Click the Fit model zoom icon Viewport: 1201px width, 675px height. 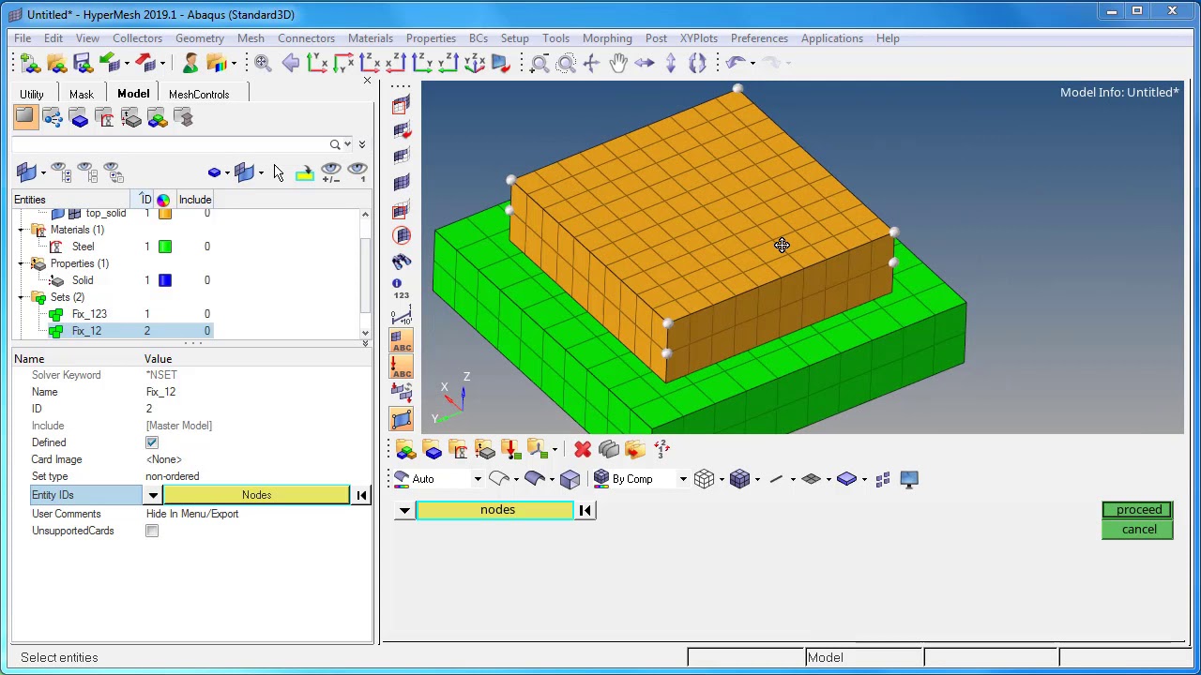[x=263, y=63]
